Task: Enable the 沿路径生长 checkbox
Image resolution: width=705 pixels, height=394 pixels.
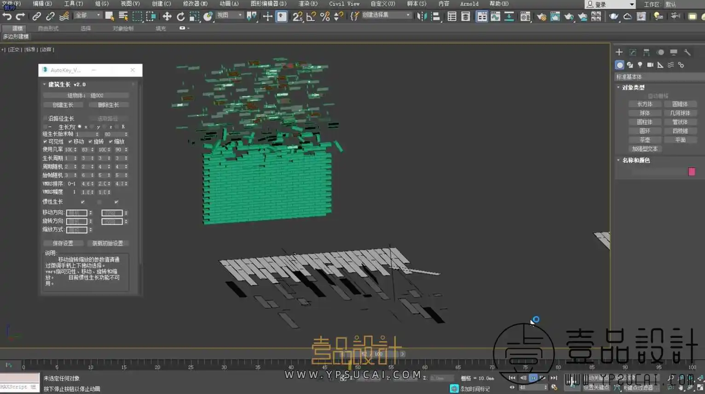Action: 45,119
